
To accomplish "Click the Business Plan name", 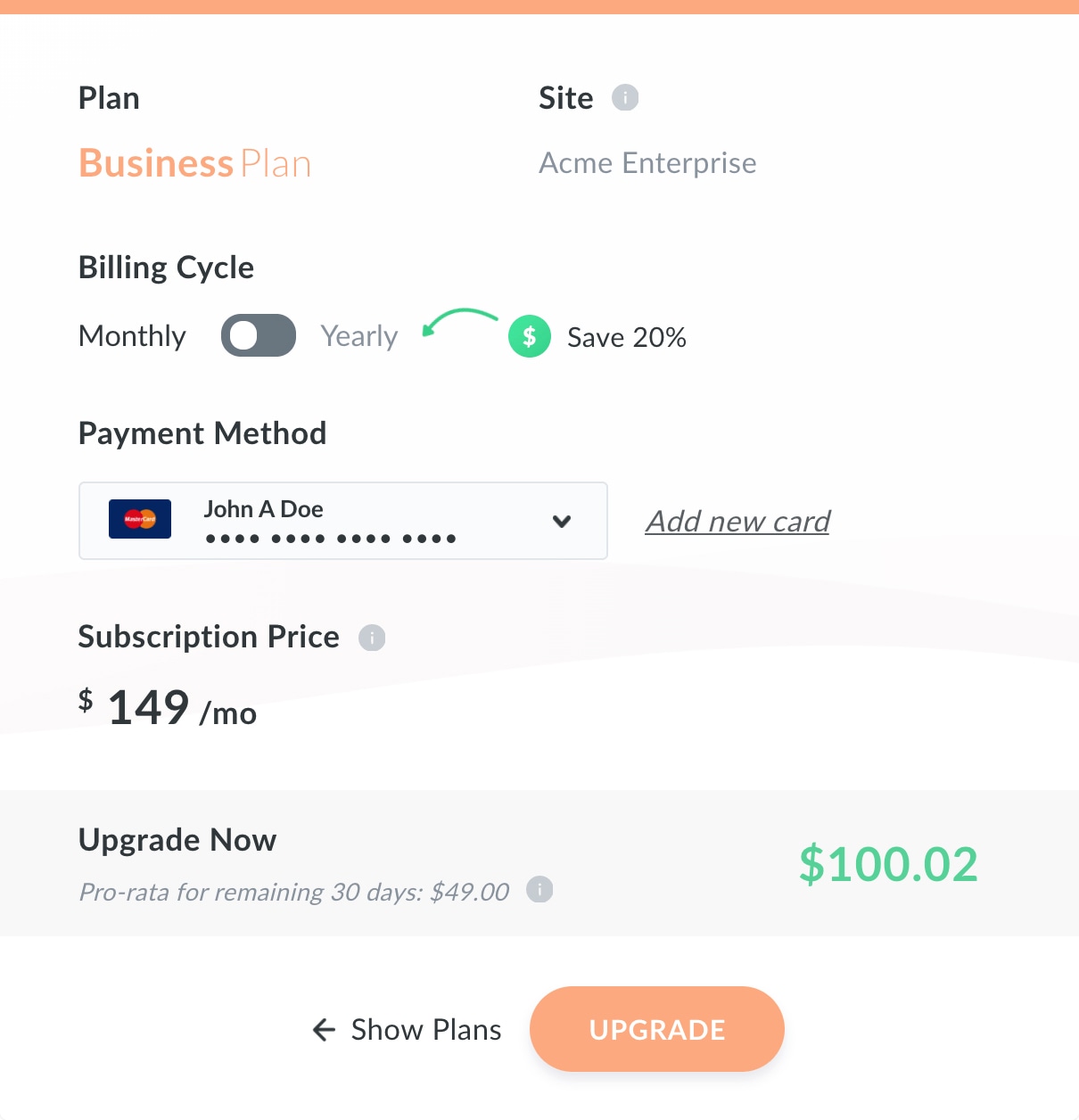I will tap(195, 163).
